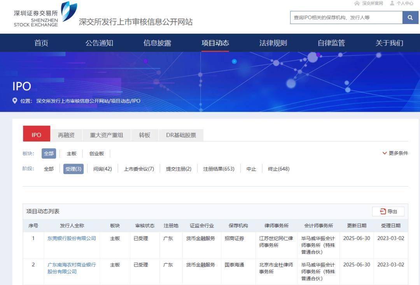This screenshot has height=285, width=420.
Task: Click the IPO search input field
Action: 346,17
